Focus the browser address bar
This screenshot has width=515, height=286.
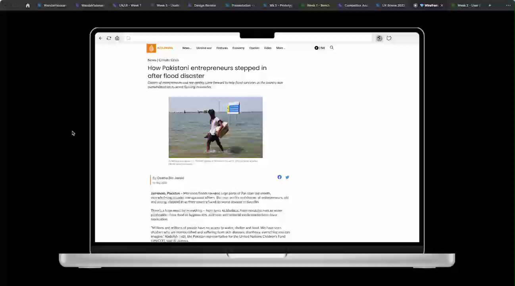coord(248,38)
